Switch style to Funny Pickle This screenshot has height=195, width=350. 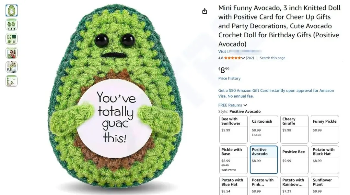324,129
